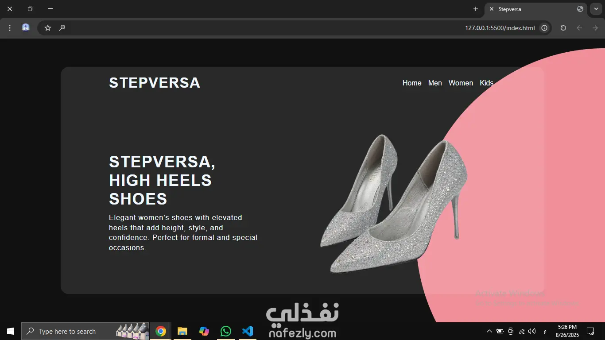605x340 pixels.
Task: Show hidden system tray icons
Action: click(489, 331)
